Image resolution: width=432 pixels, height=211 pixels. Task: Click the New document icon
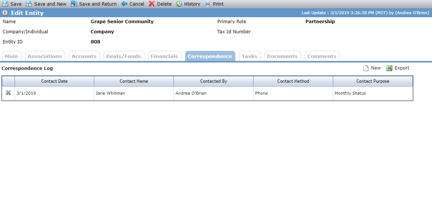pos(366,68)
